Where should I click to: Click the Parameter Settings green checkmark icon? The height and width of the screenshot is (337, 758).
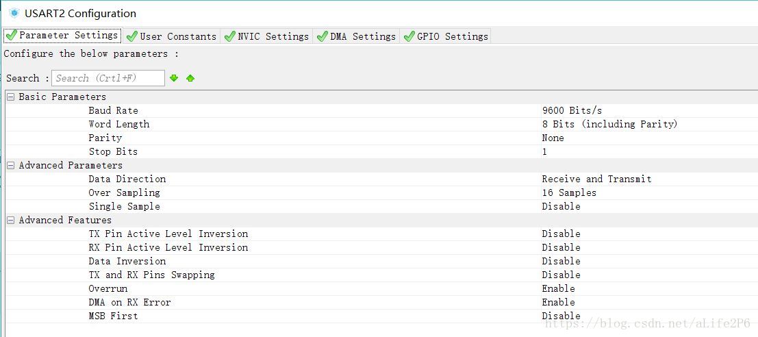click(11, 36)
